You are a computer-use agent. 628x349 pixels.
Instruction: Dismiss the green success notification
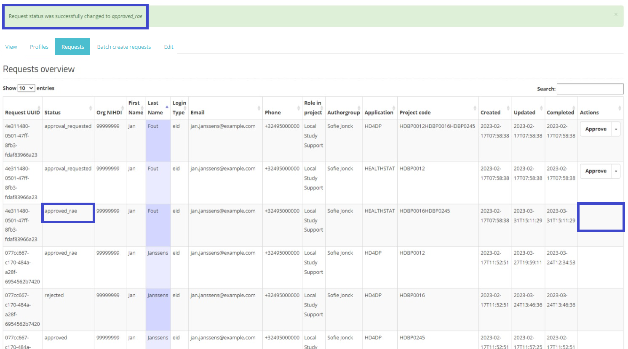615,15
